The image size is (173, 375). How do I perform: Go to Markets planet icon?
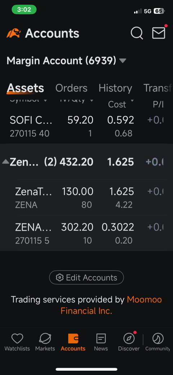tap(45, 339)
